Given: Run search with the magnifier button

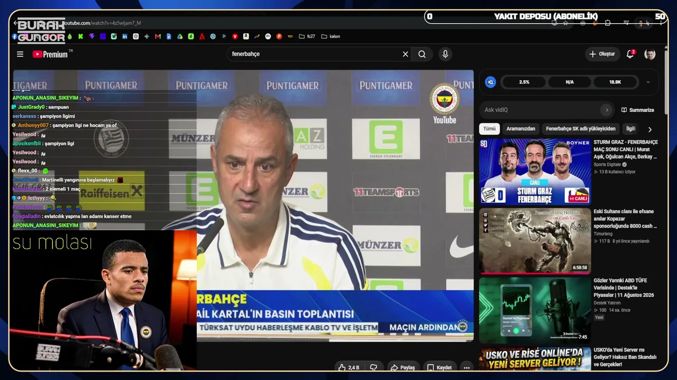Looking at the screenshot, I should pyautogui.click(x=422, y=54).
